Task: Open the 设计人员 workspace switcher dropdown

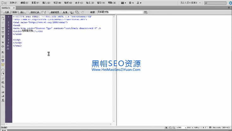Action: (190, 3)
